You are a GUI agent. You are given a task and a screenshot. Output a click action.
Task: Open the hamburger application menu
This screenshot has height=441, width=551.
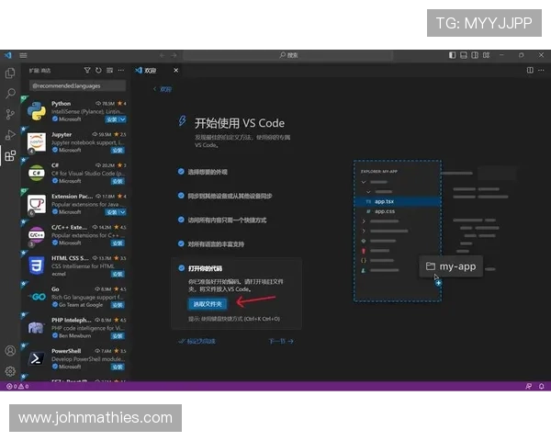[x=23, y=55]
